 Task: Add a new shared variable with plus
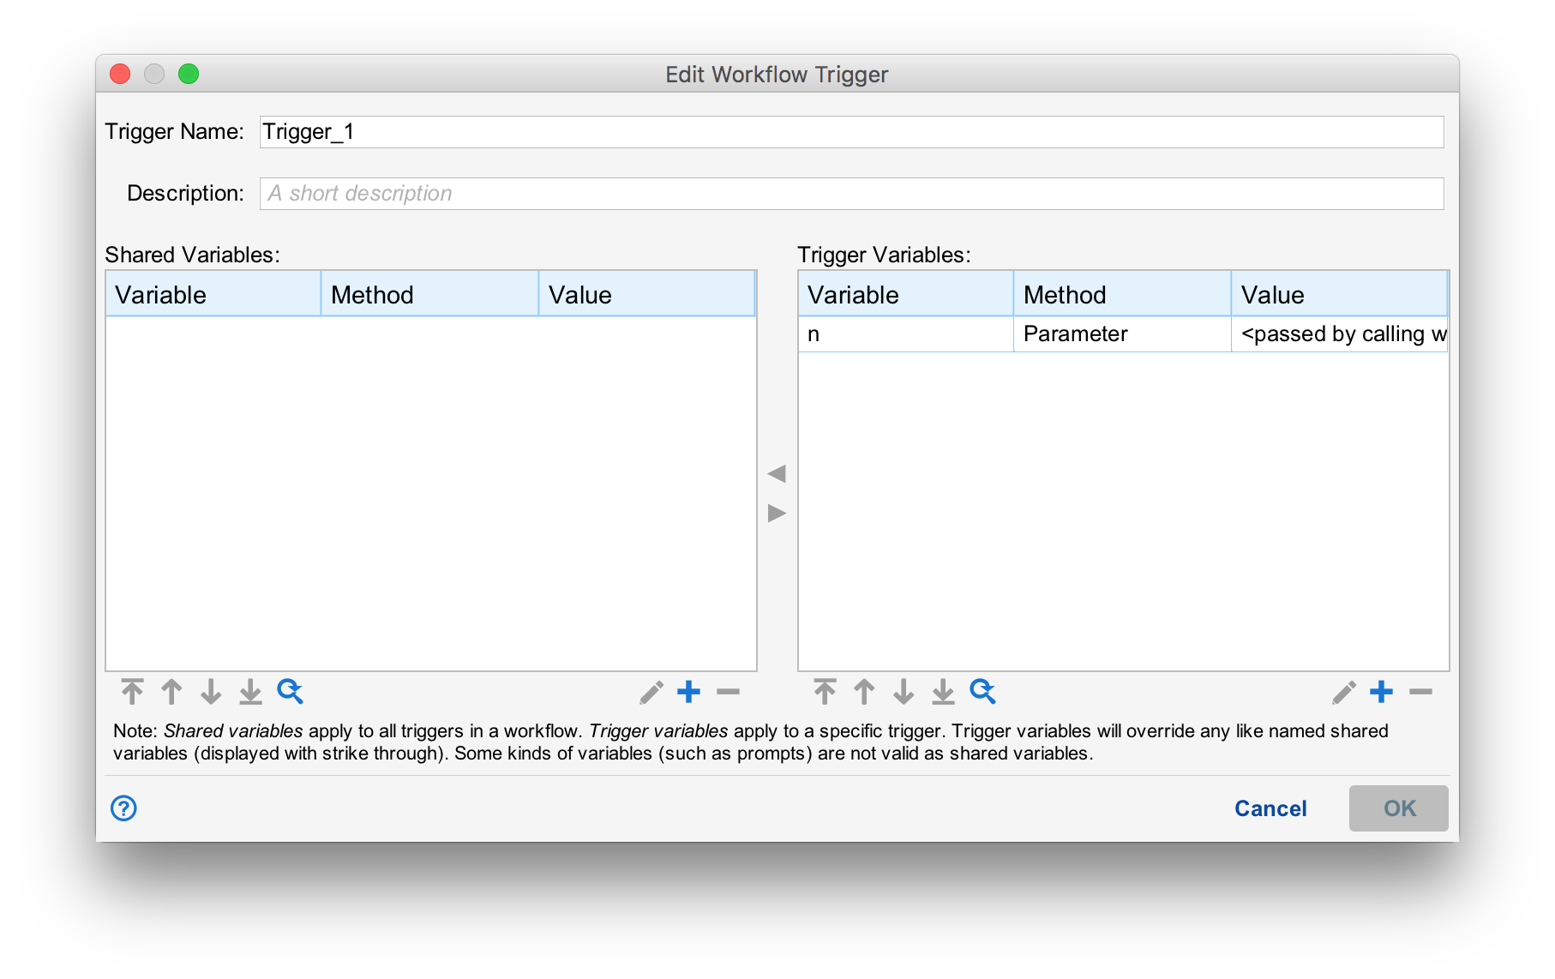[x=689, y=692]
